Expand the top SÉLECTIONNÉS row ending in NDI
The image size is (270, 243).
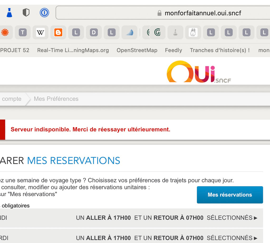click(x=132, y=218)
